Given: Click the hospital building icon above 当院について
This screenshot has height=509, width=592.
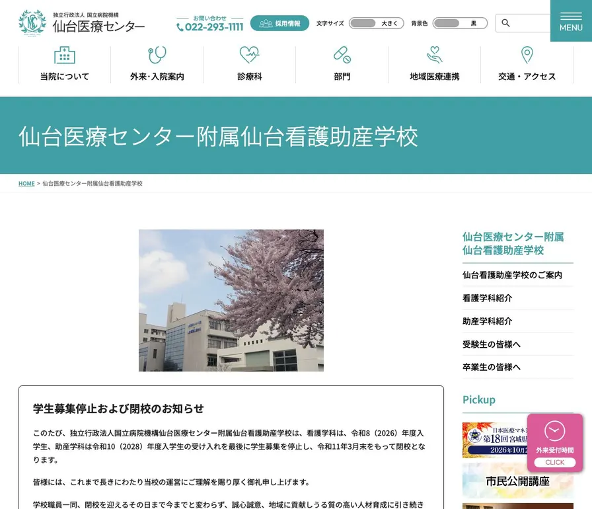Looking at the screenshot, I should pyautogui.click(x=65, y=56).
